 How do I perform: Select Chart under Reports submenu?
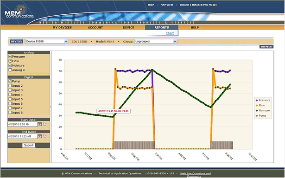(170, 33)
